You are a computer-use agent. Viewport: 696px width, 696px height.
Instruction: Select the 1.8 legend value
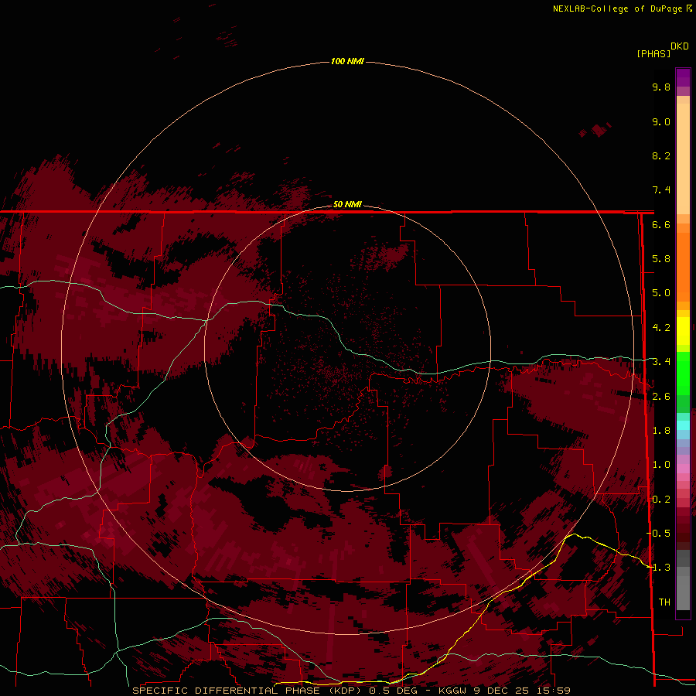pyautogui.click(x=661, y=431)
